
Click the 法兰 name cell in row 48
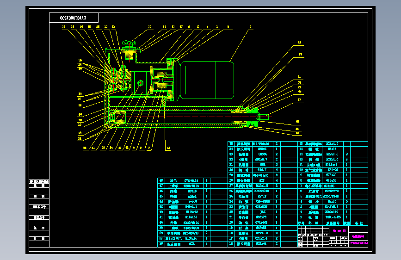click(173, 181)
